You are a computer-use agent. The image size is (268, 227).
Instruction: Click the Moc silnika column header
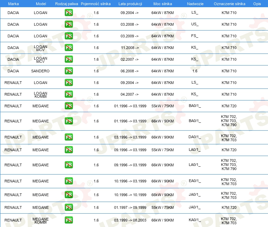click(x=163, y=4)
